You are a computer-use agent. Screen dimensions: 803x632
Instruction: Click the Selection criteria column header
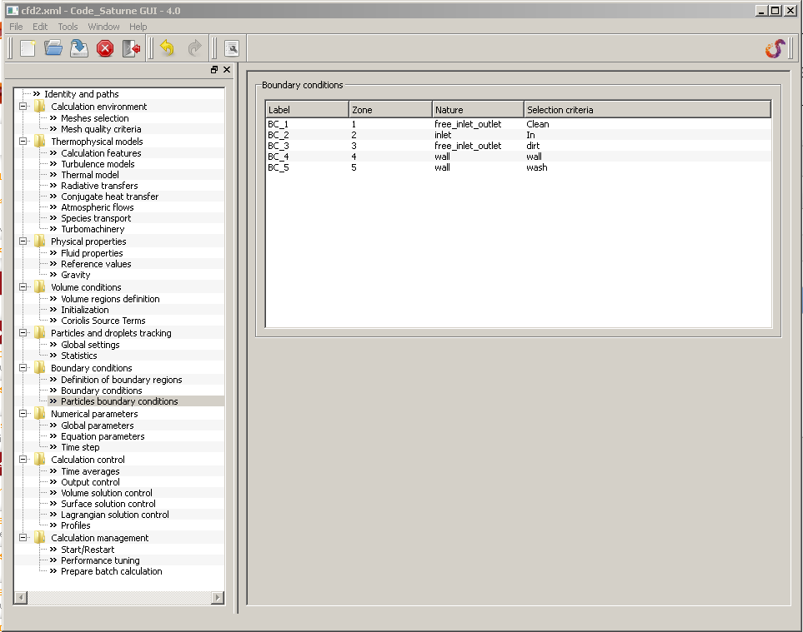(646, 110)
